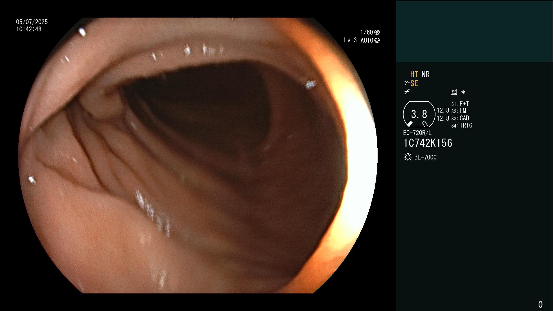This screenshot has width=553, height=311.
Task: Click the orange SE indicator
Action: click(414, 83)
